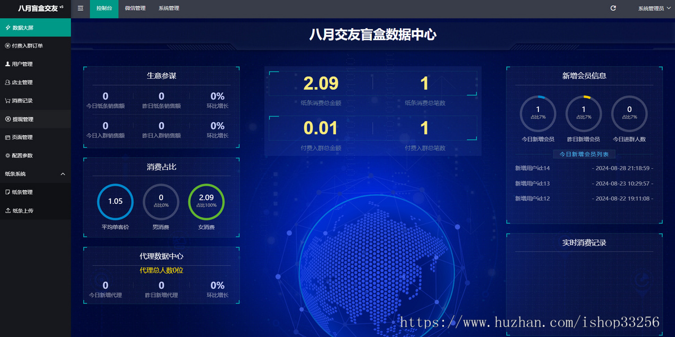Open 数据大屏 lightning icon item
Image resolution: width=675 pixels, height=337 pixels.
pyautogui.click(x=35, y=27)
